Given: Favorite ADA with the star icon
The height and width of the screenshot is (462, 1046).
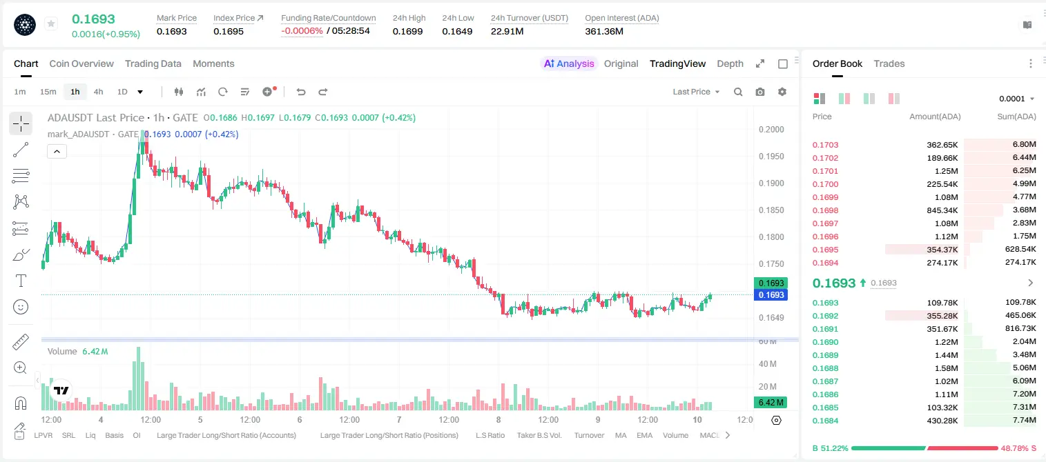Looking at the screenshot, I should point(51,24).
